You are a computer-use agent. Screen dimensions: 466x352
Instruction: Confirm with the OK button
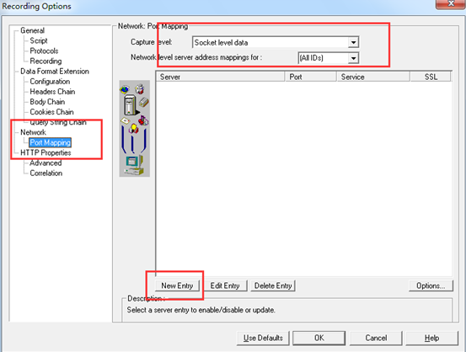coord(319,338)
